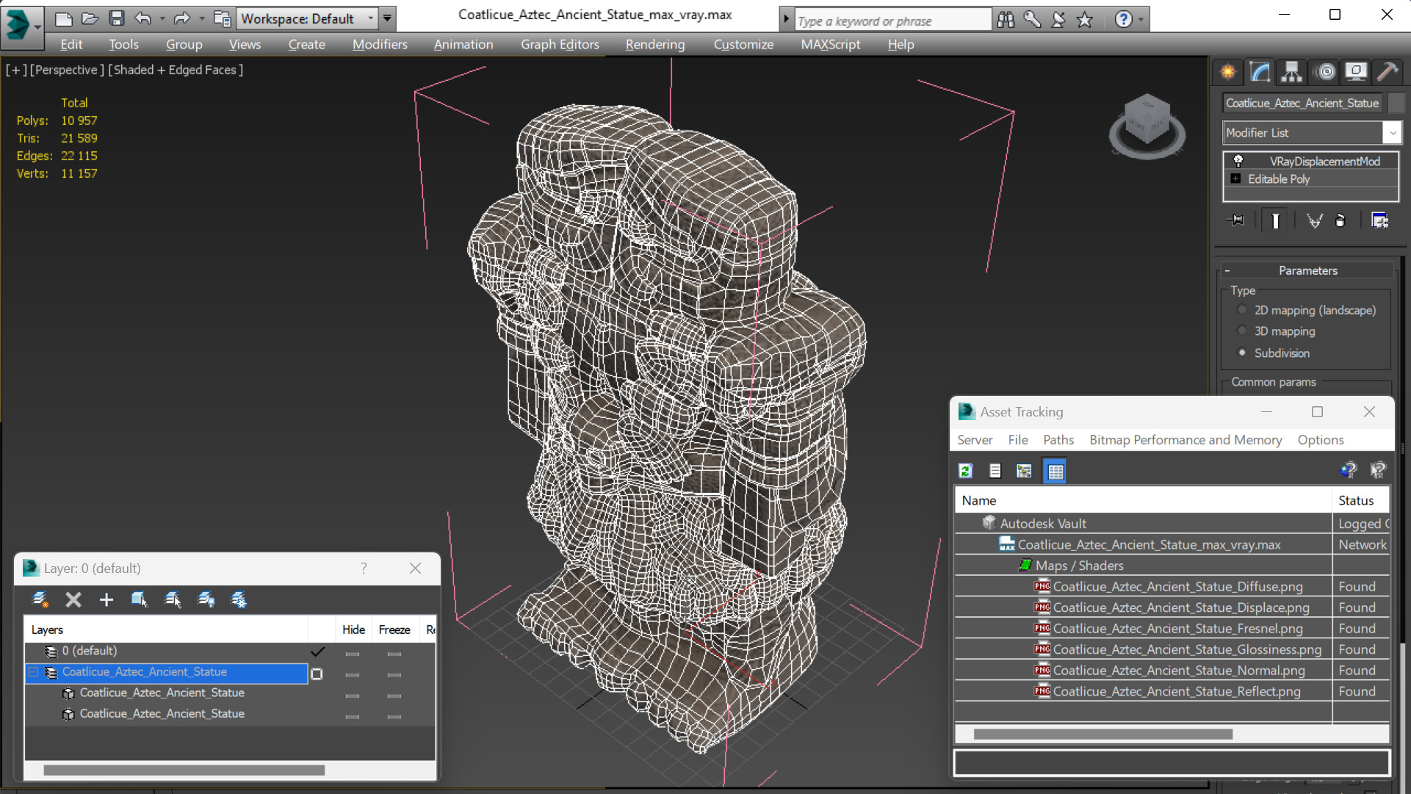Remove modifier from the stack icon
This screenshot has height=794, width=1411.
(x=1340, y=220)
